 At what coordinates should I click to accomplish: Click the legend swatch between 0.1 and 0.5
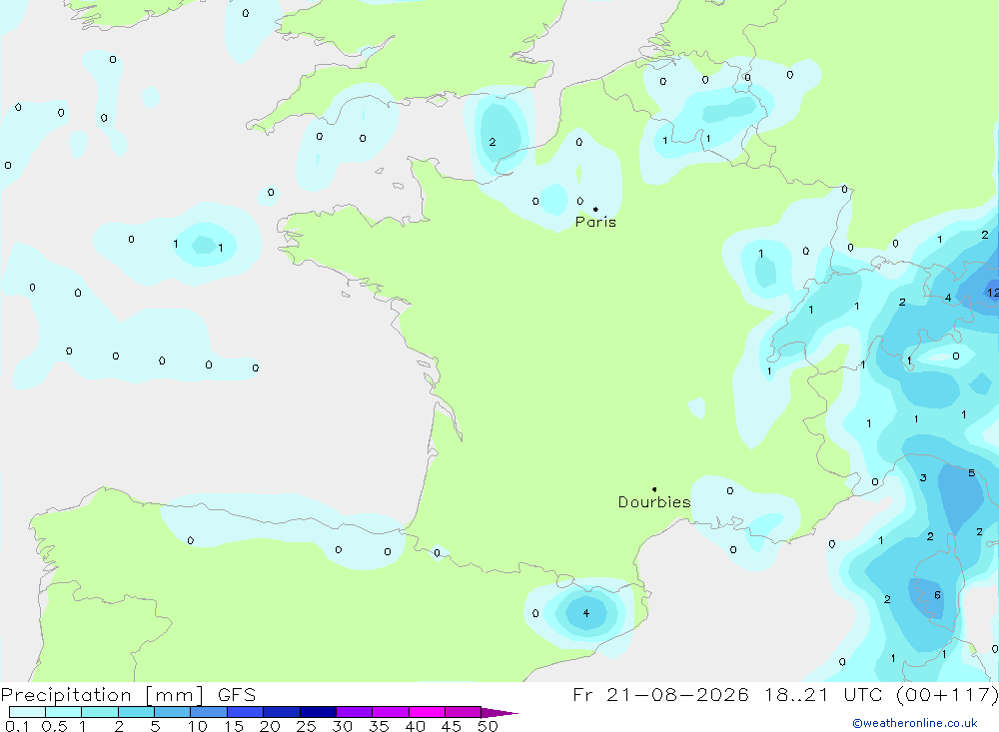[x=27, y=712]
